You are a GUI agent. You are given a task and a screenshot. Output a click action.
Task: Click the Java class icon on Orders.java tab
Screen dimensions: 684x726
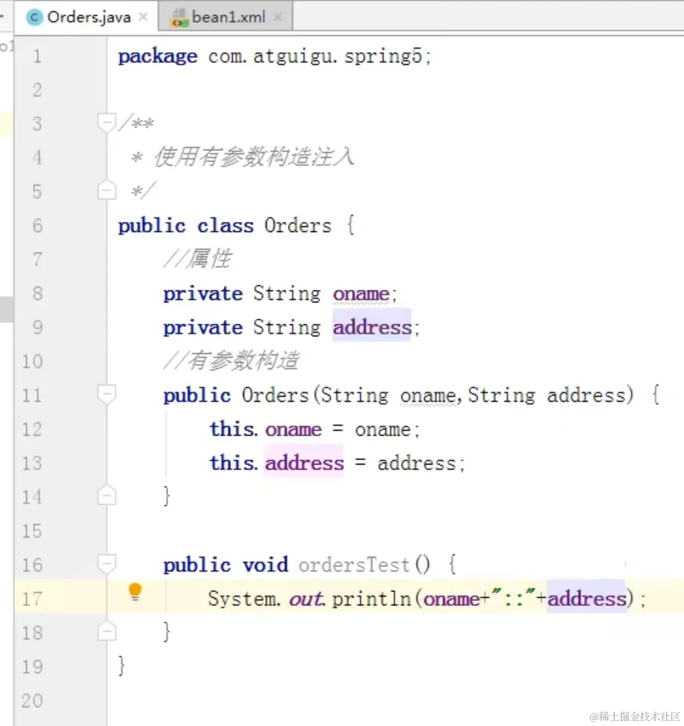(x=35, y=18)
